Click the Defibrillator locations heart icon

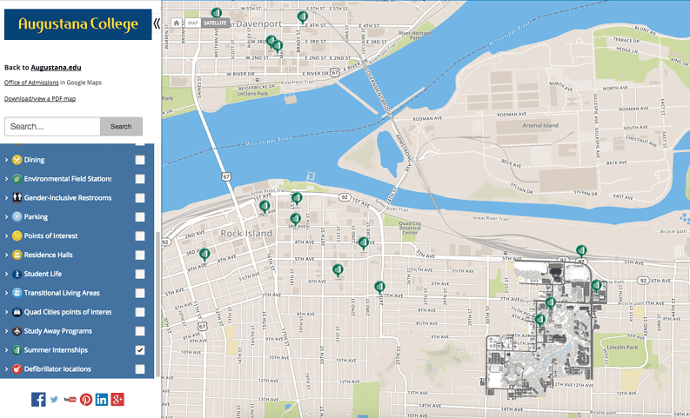(x=17, y=369)
